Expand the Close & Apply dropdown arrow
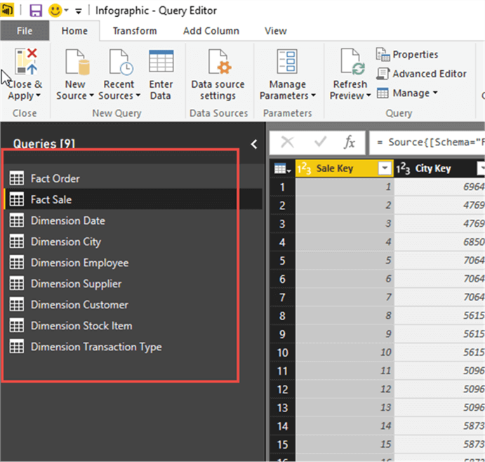Screen dimensions: 485x462 [x=39, y=95]
